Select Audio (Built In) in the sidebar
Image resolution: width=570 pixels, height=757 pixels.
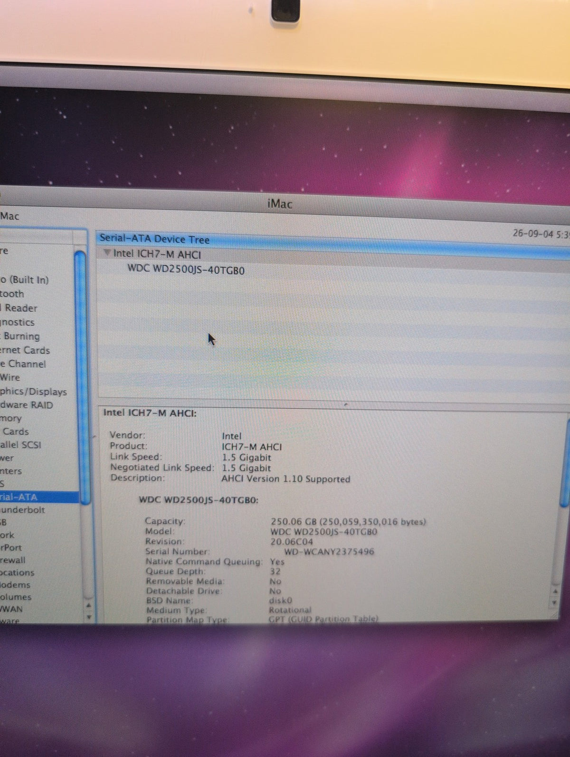click(x=24, y=280)
